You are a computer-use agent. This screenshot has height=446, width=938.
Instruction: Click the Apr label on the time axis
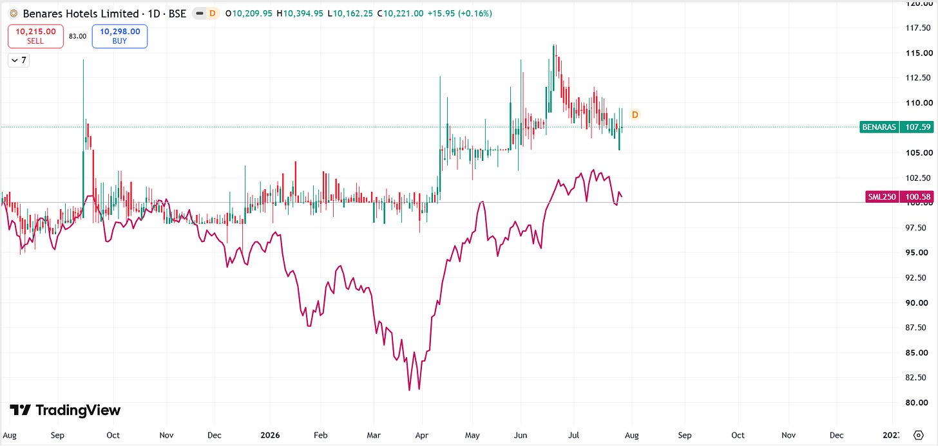click(x=422, y=435)
